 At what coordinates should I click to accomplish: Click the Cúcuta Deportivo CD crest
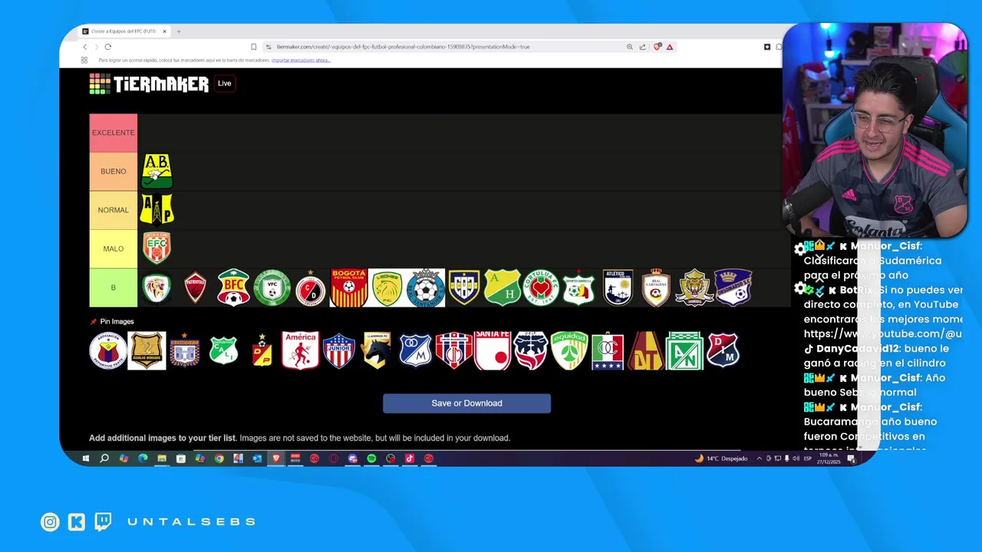(310, 287)
